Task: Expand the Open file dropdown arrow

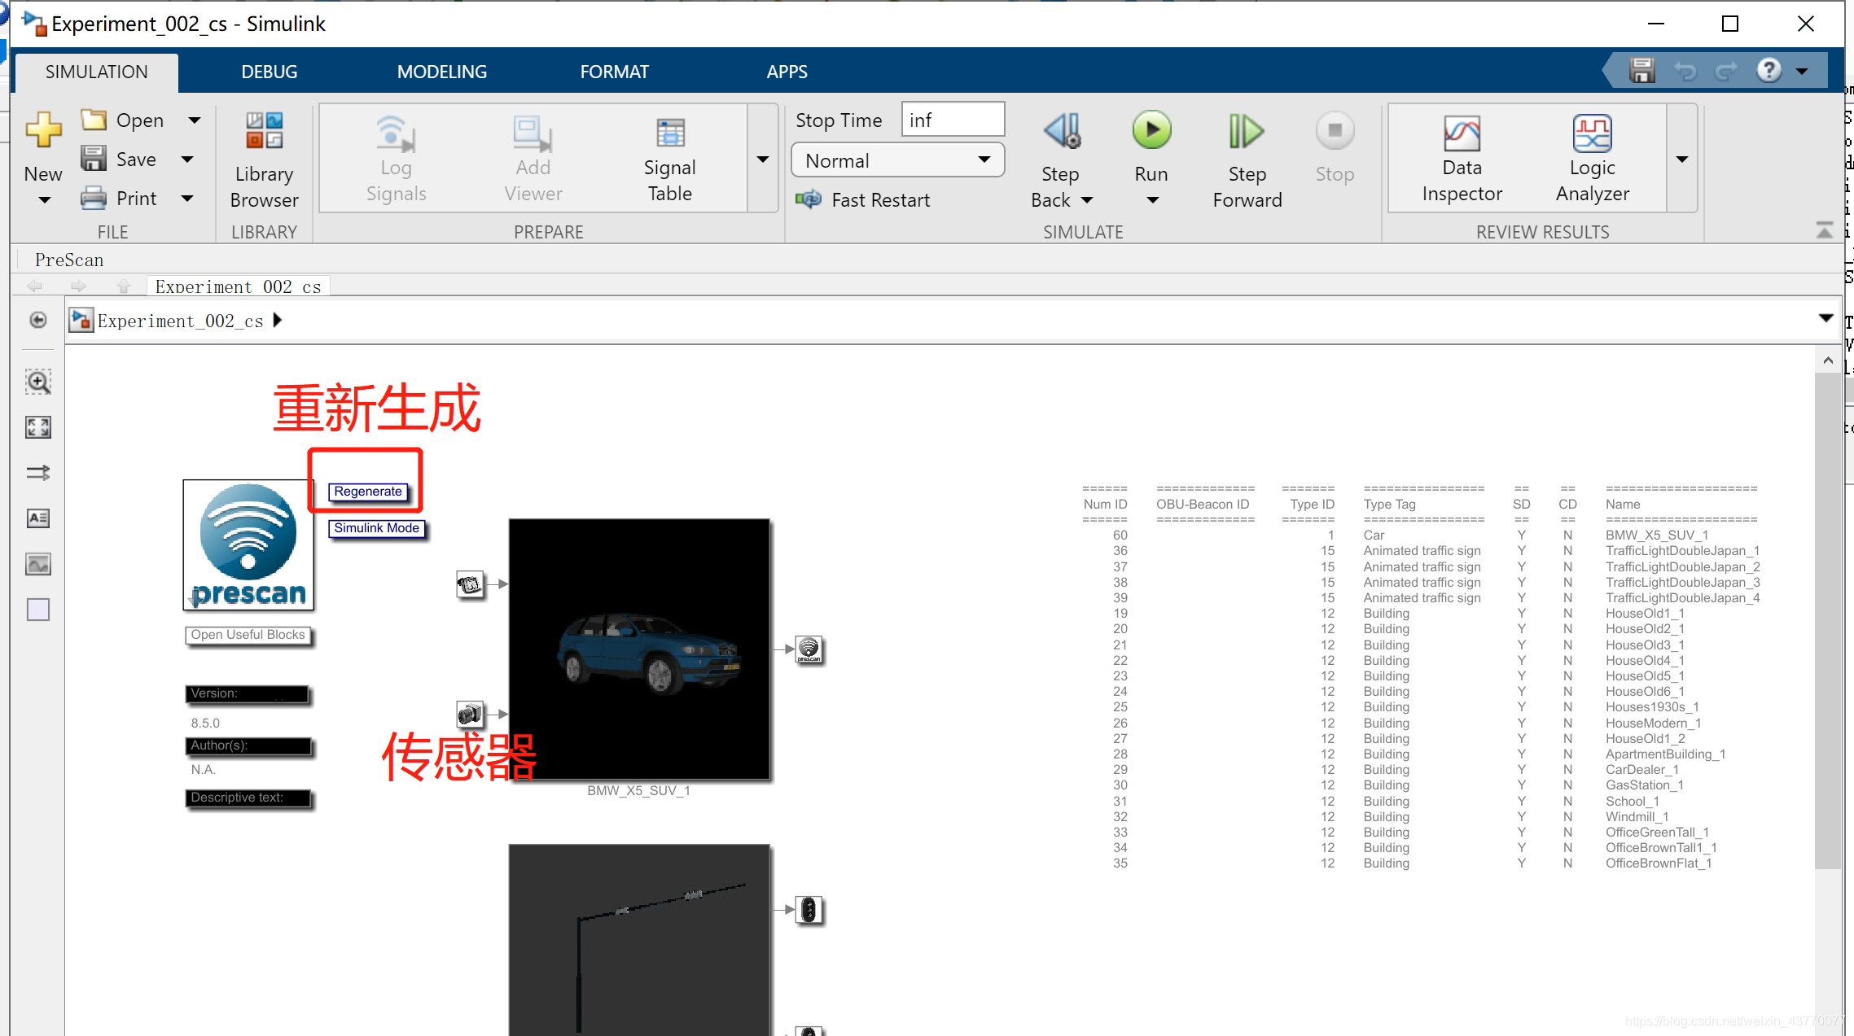Action: 195,120
